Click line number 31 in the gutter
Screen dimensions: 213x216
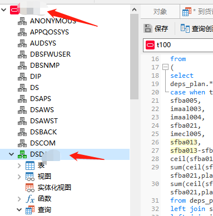tap(155, 200)
